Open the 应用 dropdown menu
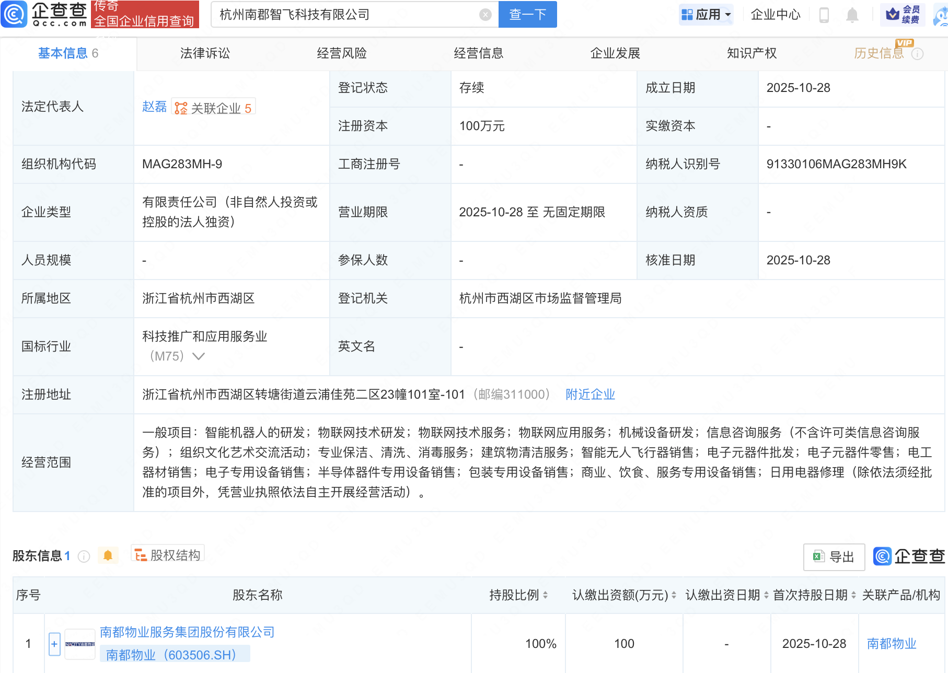 706,15
